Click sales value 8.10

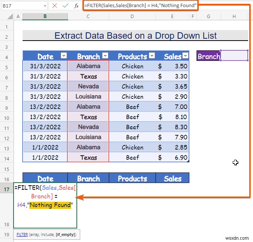pos(181,117)
